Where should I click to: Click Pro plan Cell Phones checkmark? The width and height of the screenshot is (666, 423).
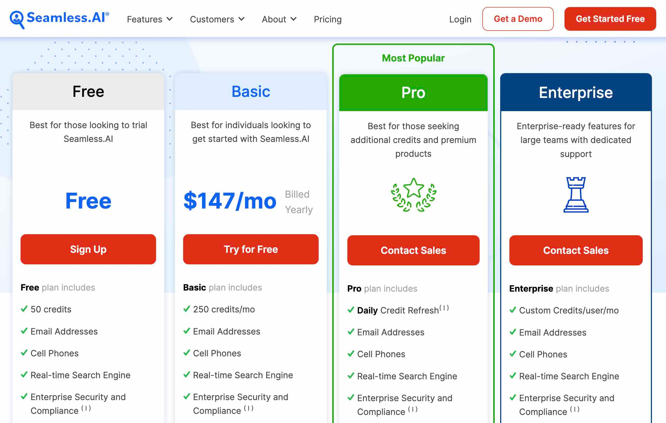click(x=351, y=354)
